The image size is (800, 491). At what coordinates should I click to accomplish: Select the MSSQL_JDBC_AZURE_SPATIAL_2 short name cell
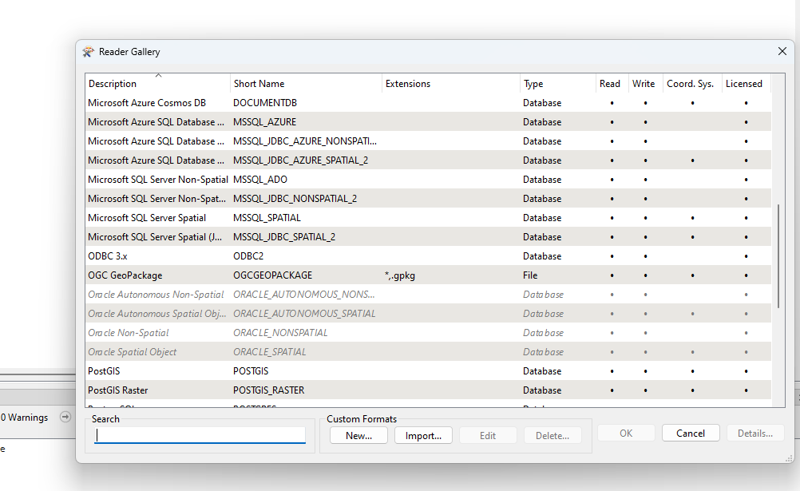300,160
